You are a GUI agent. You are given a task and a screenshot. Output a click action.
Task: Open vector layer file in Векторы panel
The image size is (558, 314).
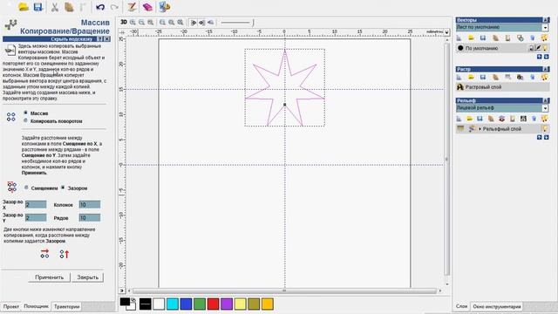pyautogui.click(x=471, y=38)
